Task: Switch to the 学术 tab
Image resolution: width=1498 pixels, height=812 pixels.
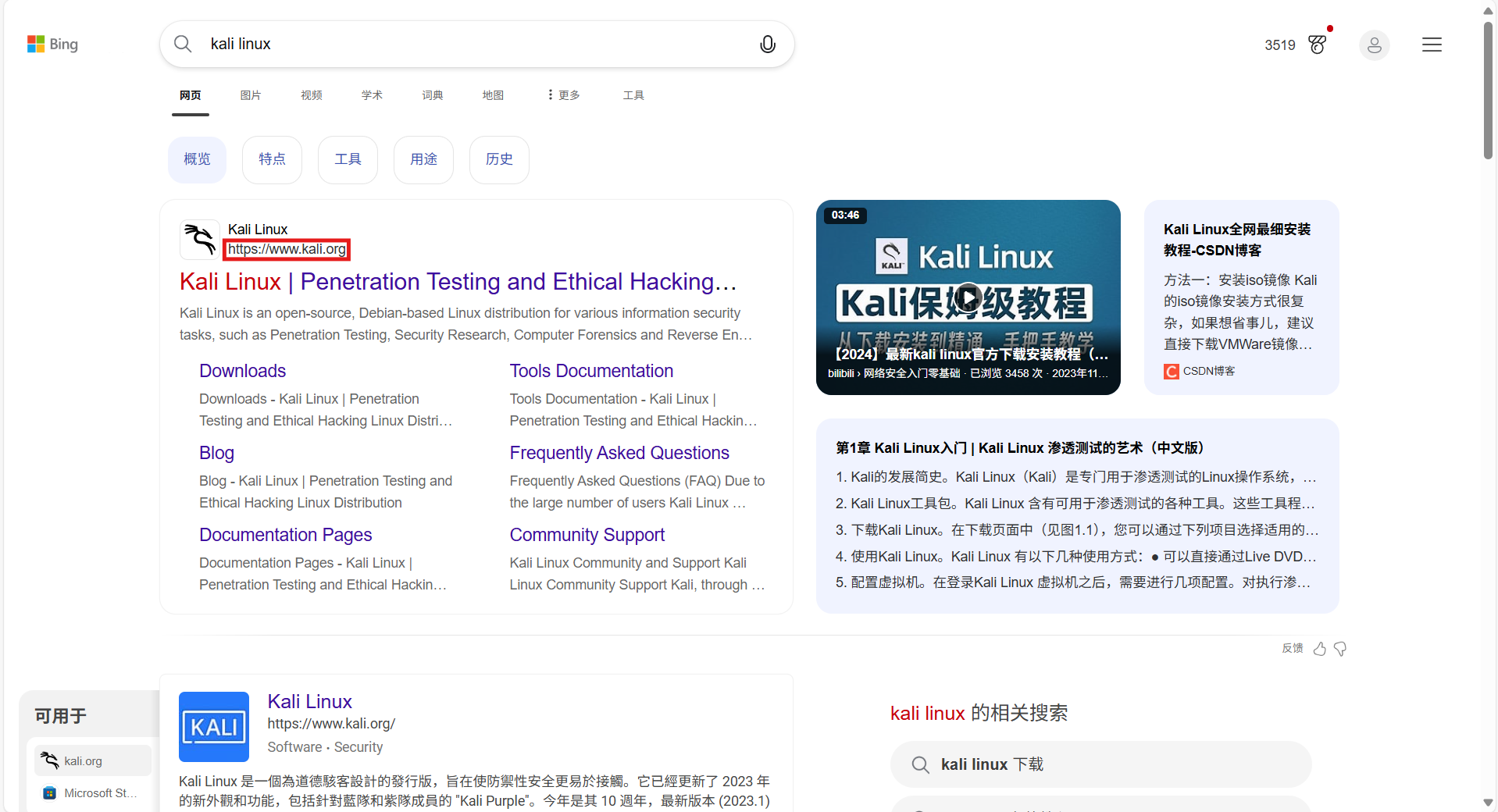Action: [x=372, y=94]
